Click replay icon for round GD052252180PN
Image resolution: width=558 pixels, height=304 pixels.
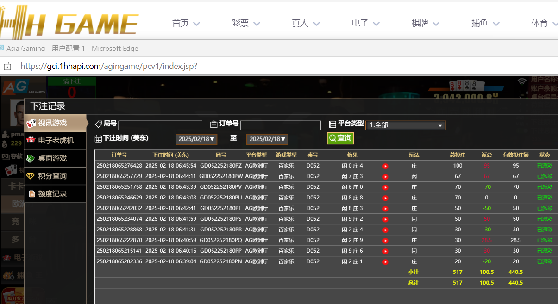385,262
